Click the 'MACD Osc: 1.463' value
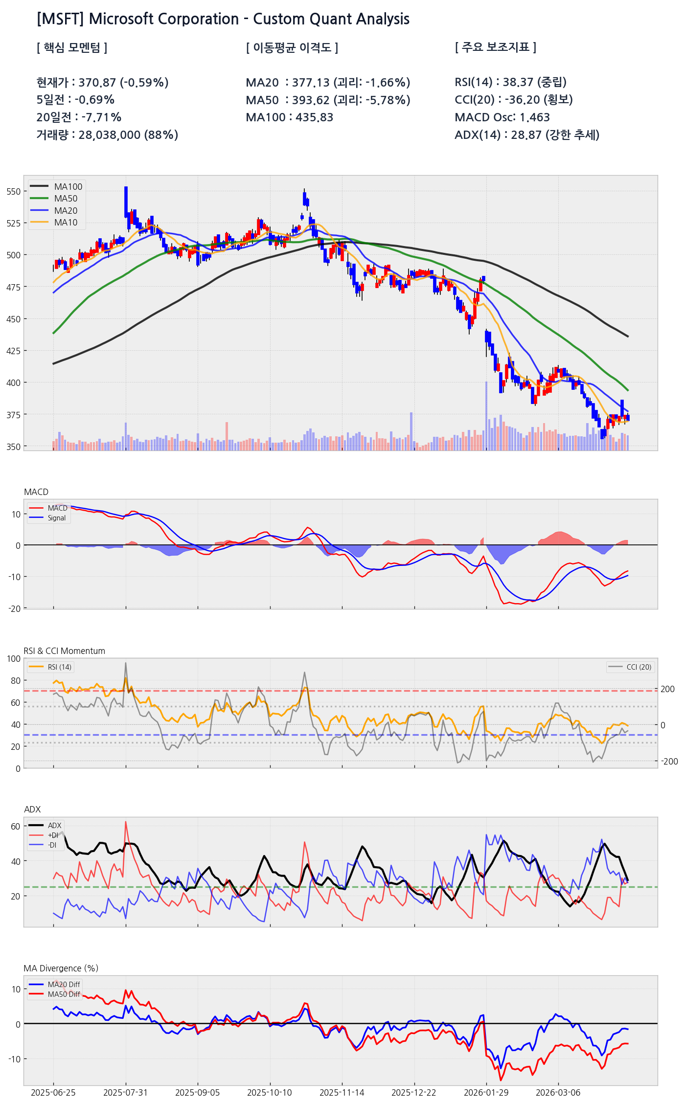The height and width of the screenshot is (1102, 684). click(502, 117)
